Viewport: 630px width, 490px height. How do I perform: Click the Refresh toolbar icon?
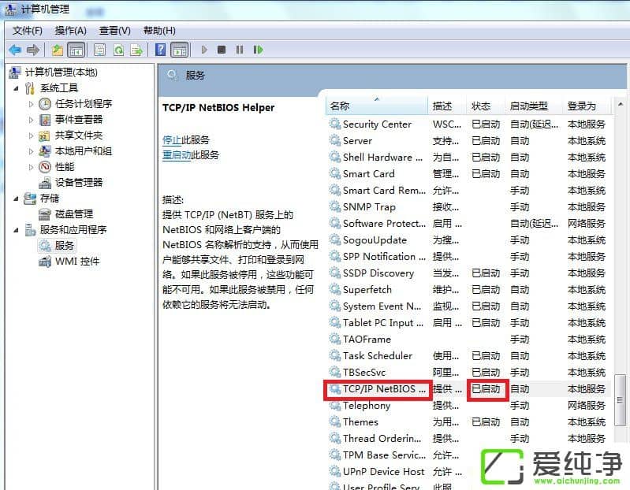pyautogui.click(x=118, y=50)
